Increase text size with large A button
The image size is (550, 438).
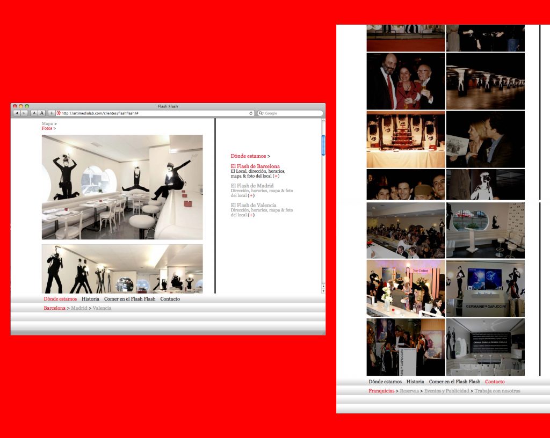[41, 113]
